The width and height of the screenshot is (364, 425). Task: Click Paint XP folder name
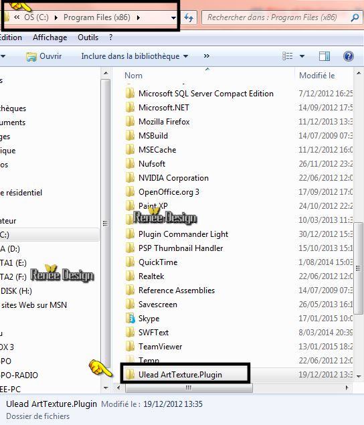pos(153,206)
